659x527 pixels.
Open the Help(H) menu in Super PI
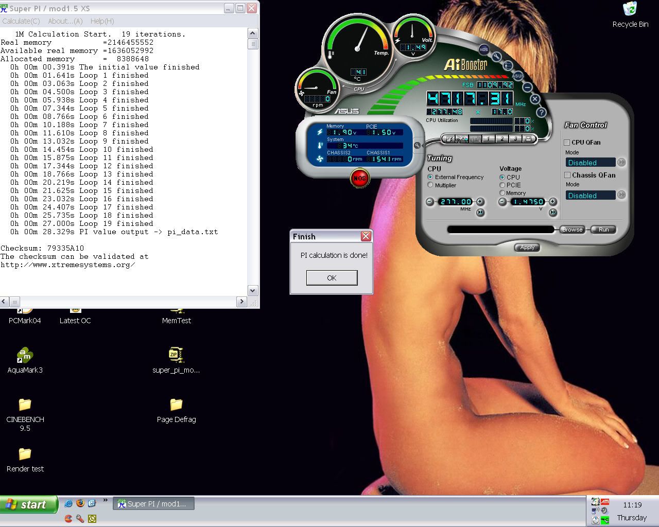coord(102,21)
